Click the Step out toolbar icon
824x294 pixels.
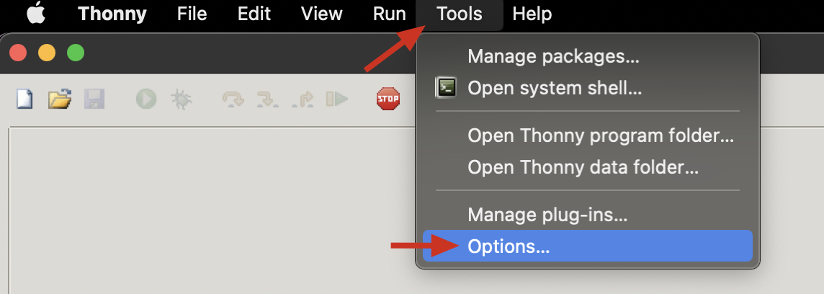pyautogui.click(x=302, y=99)
